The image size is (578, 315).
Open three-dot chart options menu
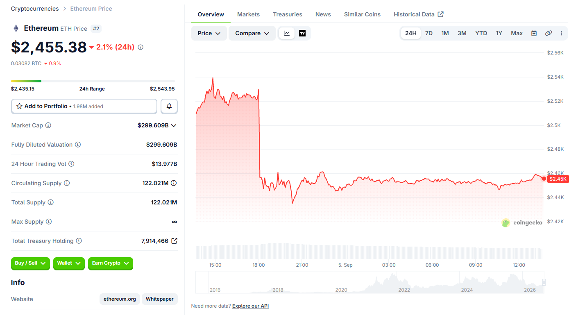(561, 33)
